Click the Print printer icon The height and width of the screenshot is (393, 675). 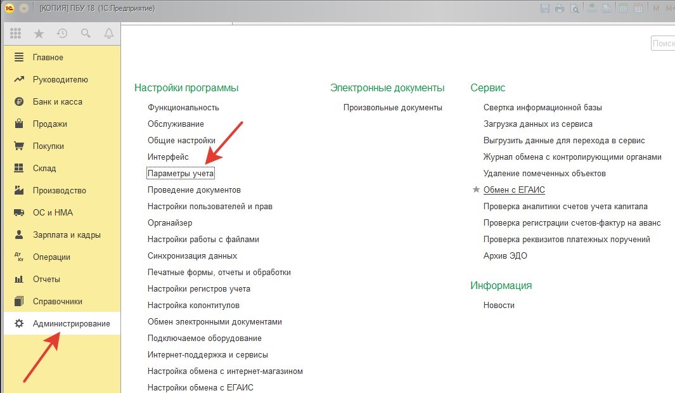pos(560,9)
